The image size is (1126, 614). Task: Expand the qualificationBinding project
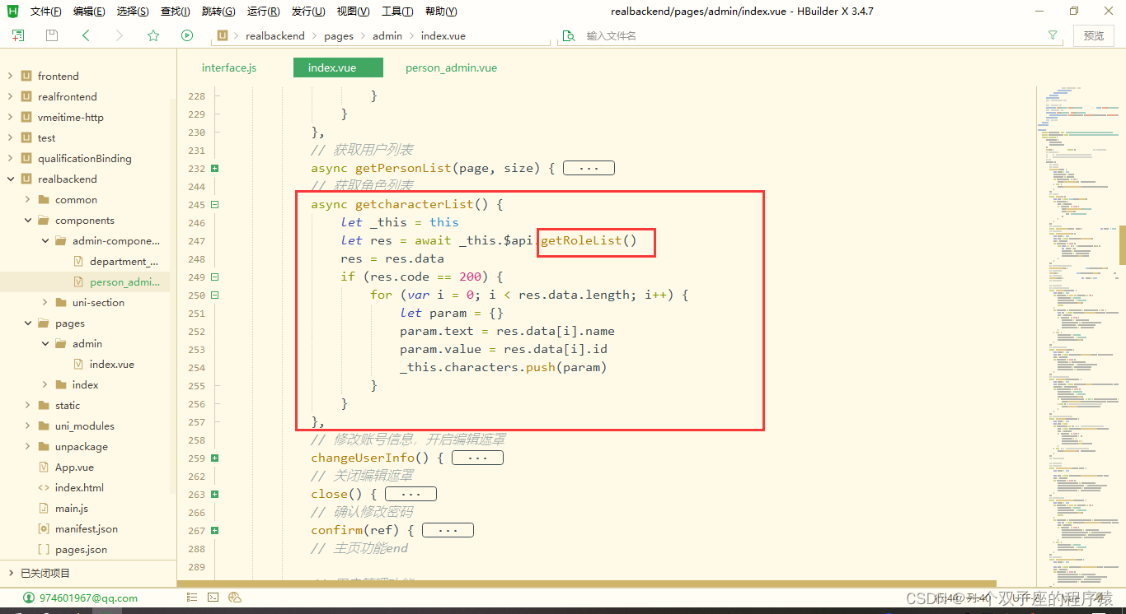coord(10,158)
